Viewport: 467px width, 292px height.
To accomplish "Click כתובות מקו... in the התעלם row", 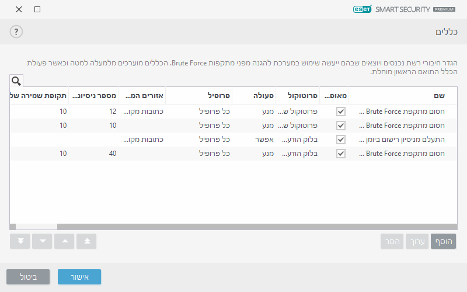I will (143, 140).
